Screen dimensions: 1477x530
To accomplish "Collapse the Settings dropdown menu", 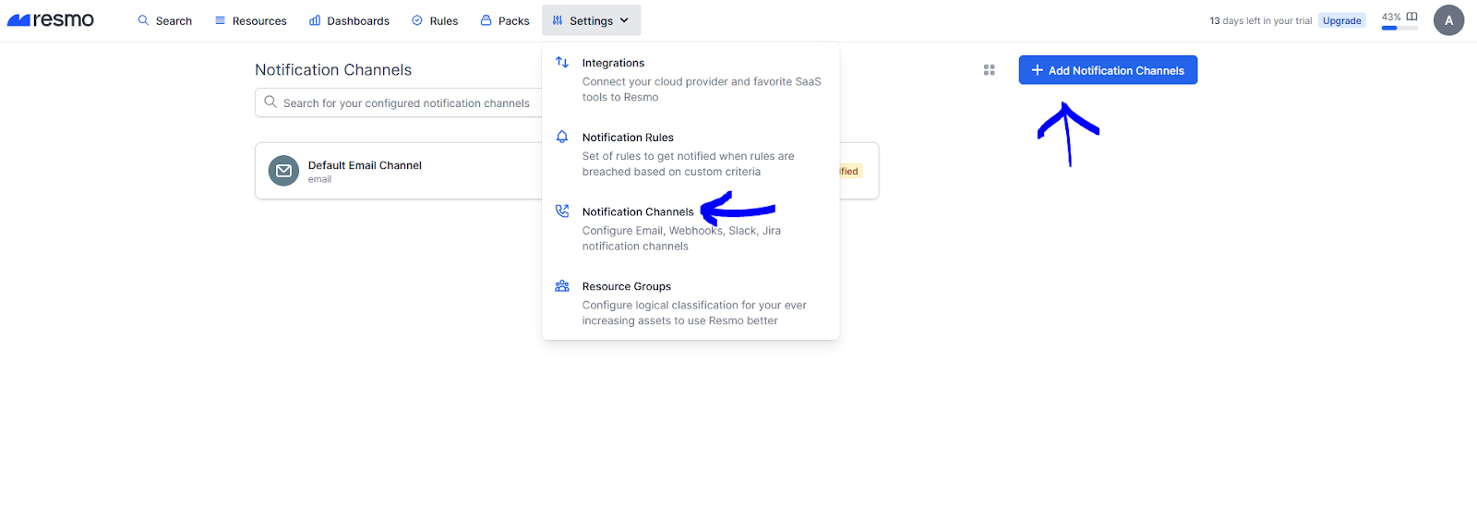I will click(x=591, y=20).
